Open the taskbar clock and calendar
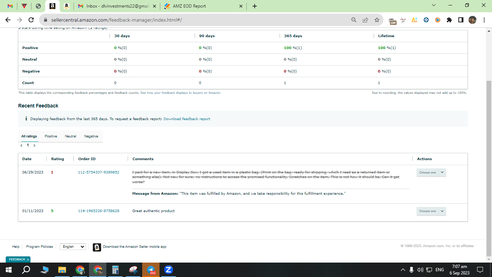This screenshot has width=492, height=277. pos(459,270)
